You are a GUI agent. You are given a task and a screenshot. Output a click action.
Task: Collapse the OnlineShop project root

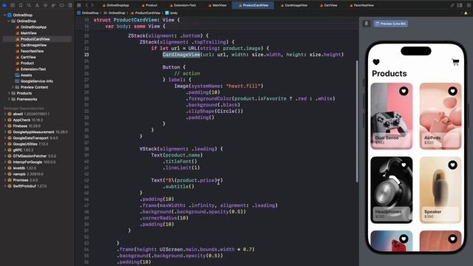5,15
